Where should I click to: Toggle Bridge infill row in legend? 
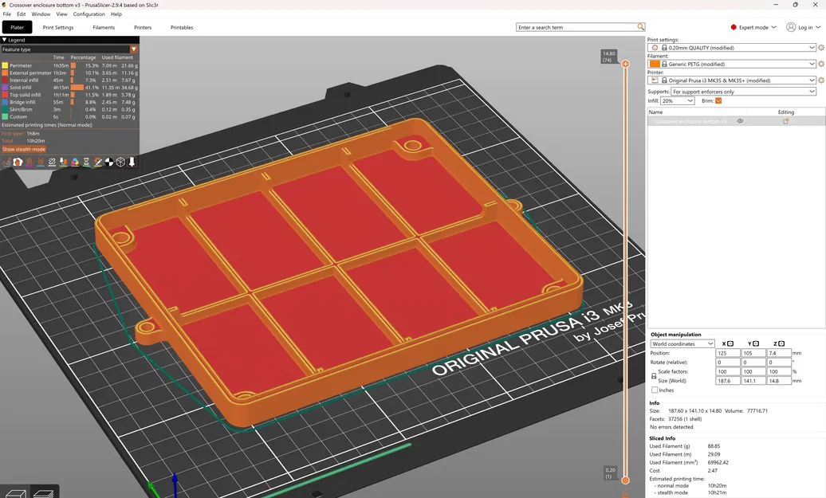[69, 102]
